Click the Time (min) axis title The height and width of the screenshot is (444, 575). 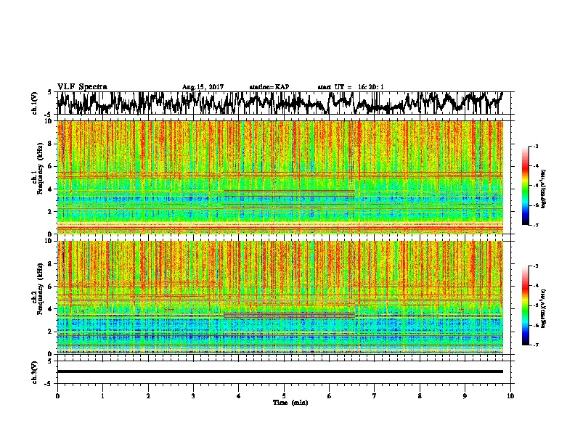290,403
